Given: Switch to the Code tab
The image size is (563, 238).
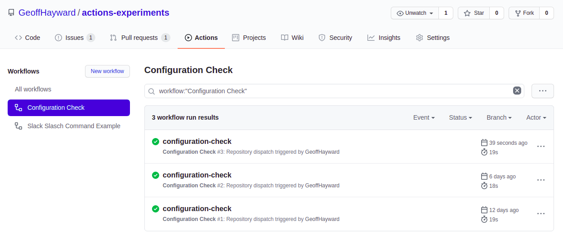Looking at the screenshot, I should point(27,38).
